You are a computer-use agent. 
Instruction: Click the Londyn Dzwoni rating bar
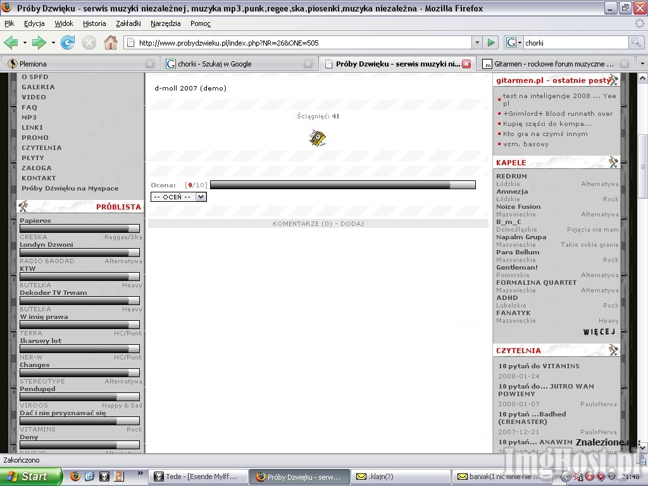pyautogui.click(x=80, y=252)
